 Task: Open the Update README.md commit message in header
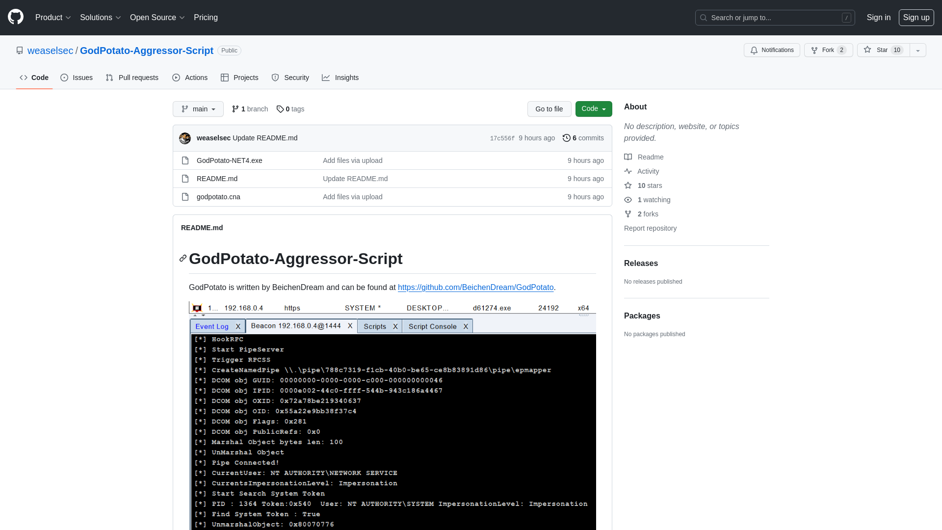265,138
